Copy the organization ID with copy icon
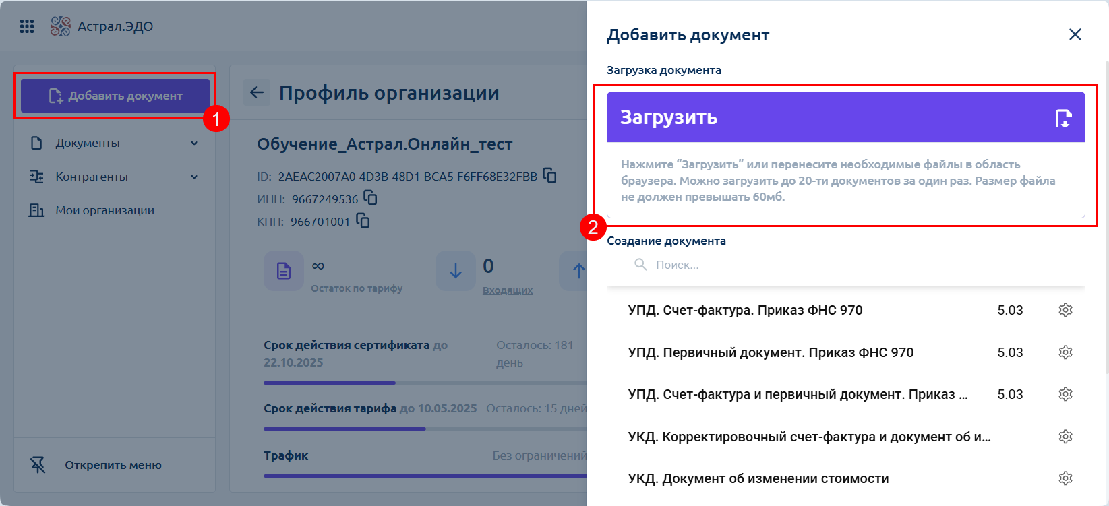 tap(550, 176)
